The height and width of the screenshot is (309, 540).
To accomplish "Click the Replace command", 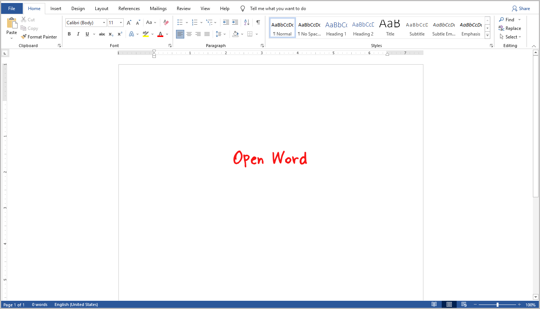I will coord(512,28).
